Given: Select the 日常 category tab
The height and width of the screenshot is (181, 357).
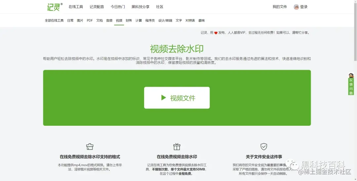Looking at the screenshot, I should point(70,21).
